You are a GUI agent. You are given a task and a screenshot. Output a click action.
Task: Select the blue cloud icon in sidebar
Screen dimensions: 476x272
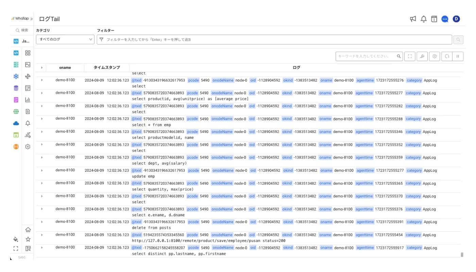tap(16, 123)
